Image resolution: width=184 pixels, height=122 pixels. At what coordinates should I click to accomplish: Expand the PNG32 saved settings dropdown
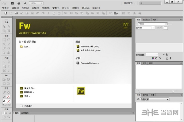(166, 24)
